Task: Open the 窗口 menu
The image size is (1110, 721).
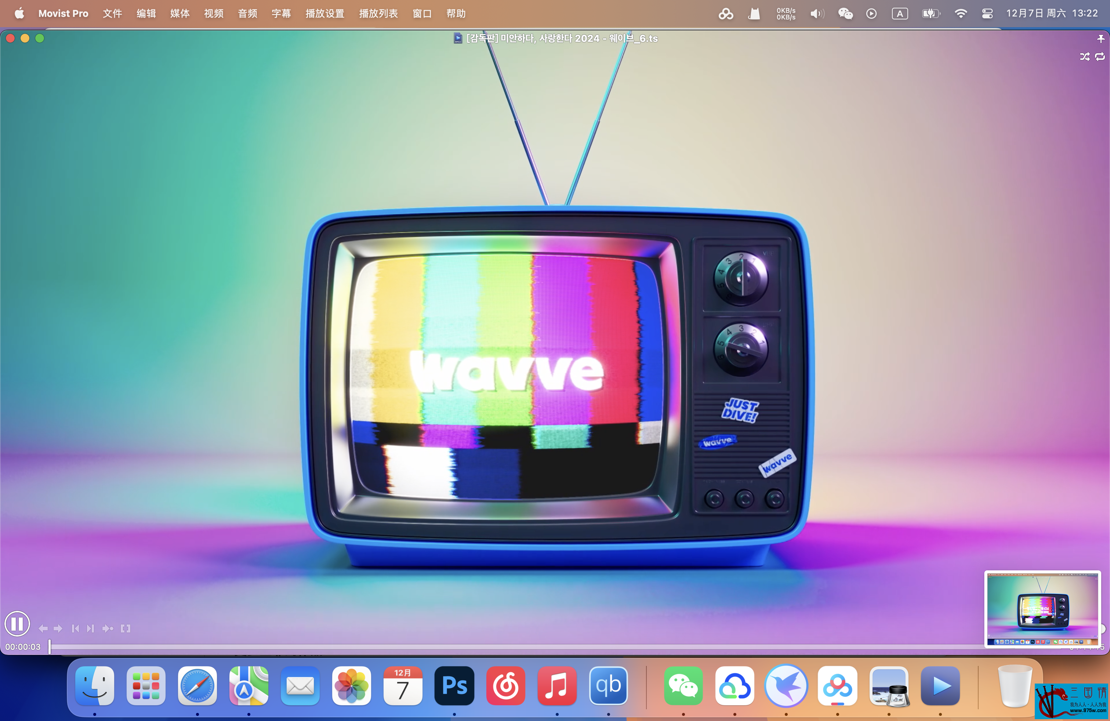Action: tap(422, 14)
